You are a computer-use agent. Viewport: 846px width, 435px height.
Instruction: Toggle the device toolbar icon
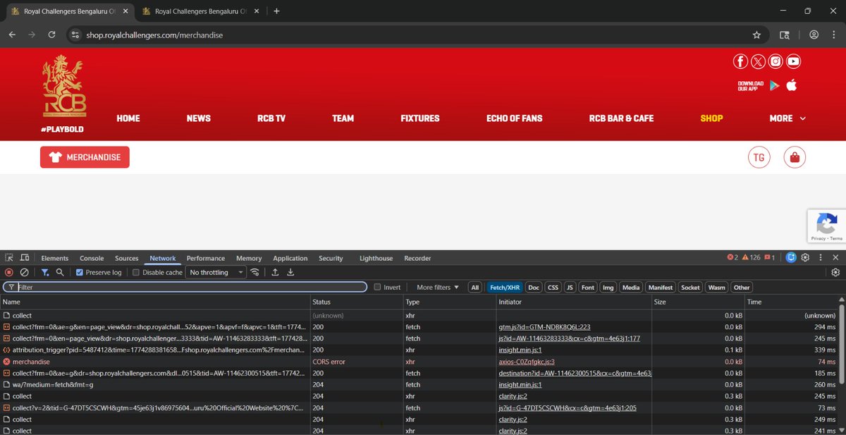pos(25,258)
